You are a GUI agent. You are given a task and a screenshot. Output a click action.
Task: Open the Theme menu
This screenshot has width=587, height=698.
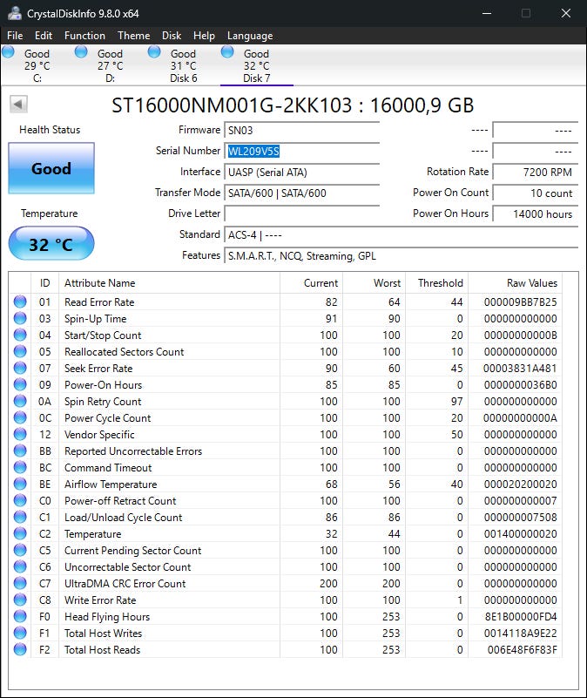point(133,36)
